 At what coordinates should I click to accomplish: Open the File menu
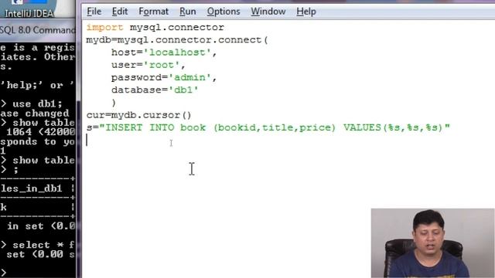[94, 12]
